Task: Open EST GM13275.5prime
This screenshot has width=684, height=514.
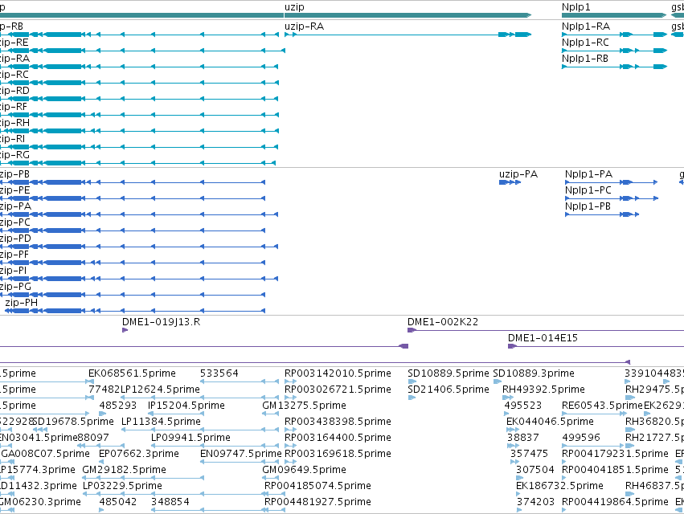Action: 304,406
